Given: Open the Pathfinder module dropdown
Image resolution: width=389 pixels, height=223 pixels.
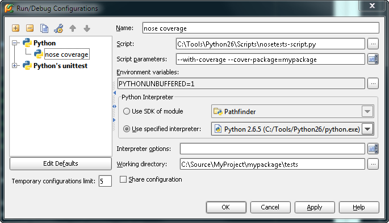Looking at the screenshot, I should [367, 111].
